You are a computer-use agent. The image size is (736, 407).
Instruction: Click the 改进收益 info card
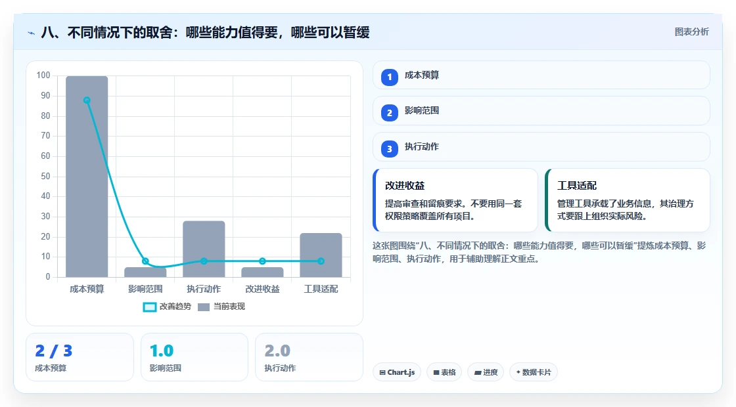click(x=455, y=200)
